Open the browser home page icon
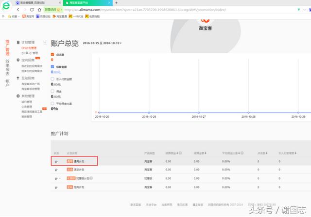Viewport: 311px width, 217px height. (x=39, y=10)
